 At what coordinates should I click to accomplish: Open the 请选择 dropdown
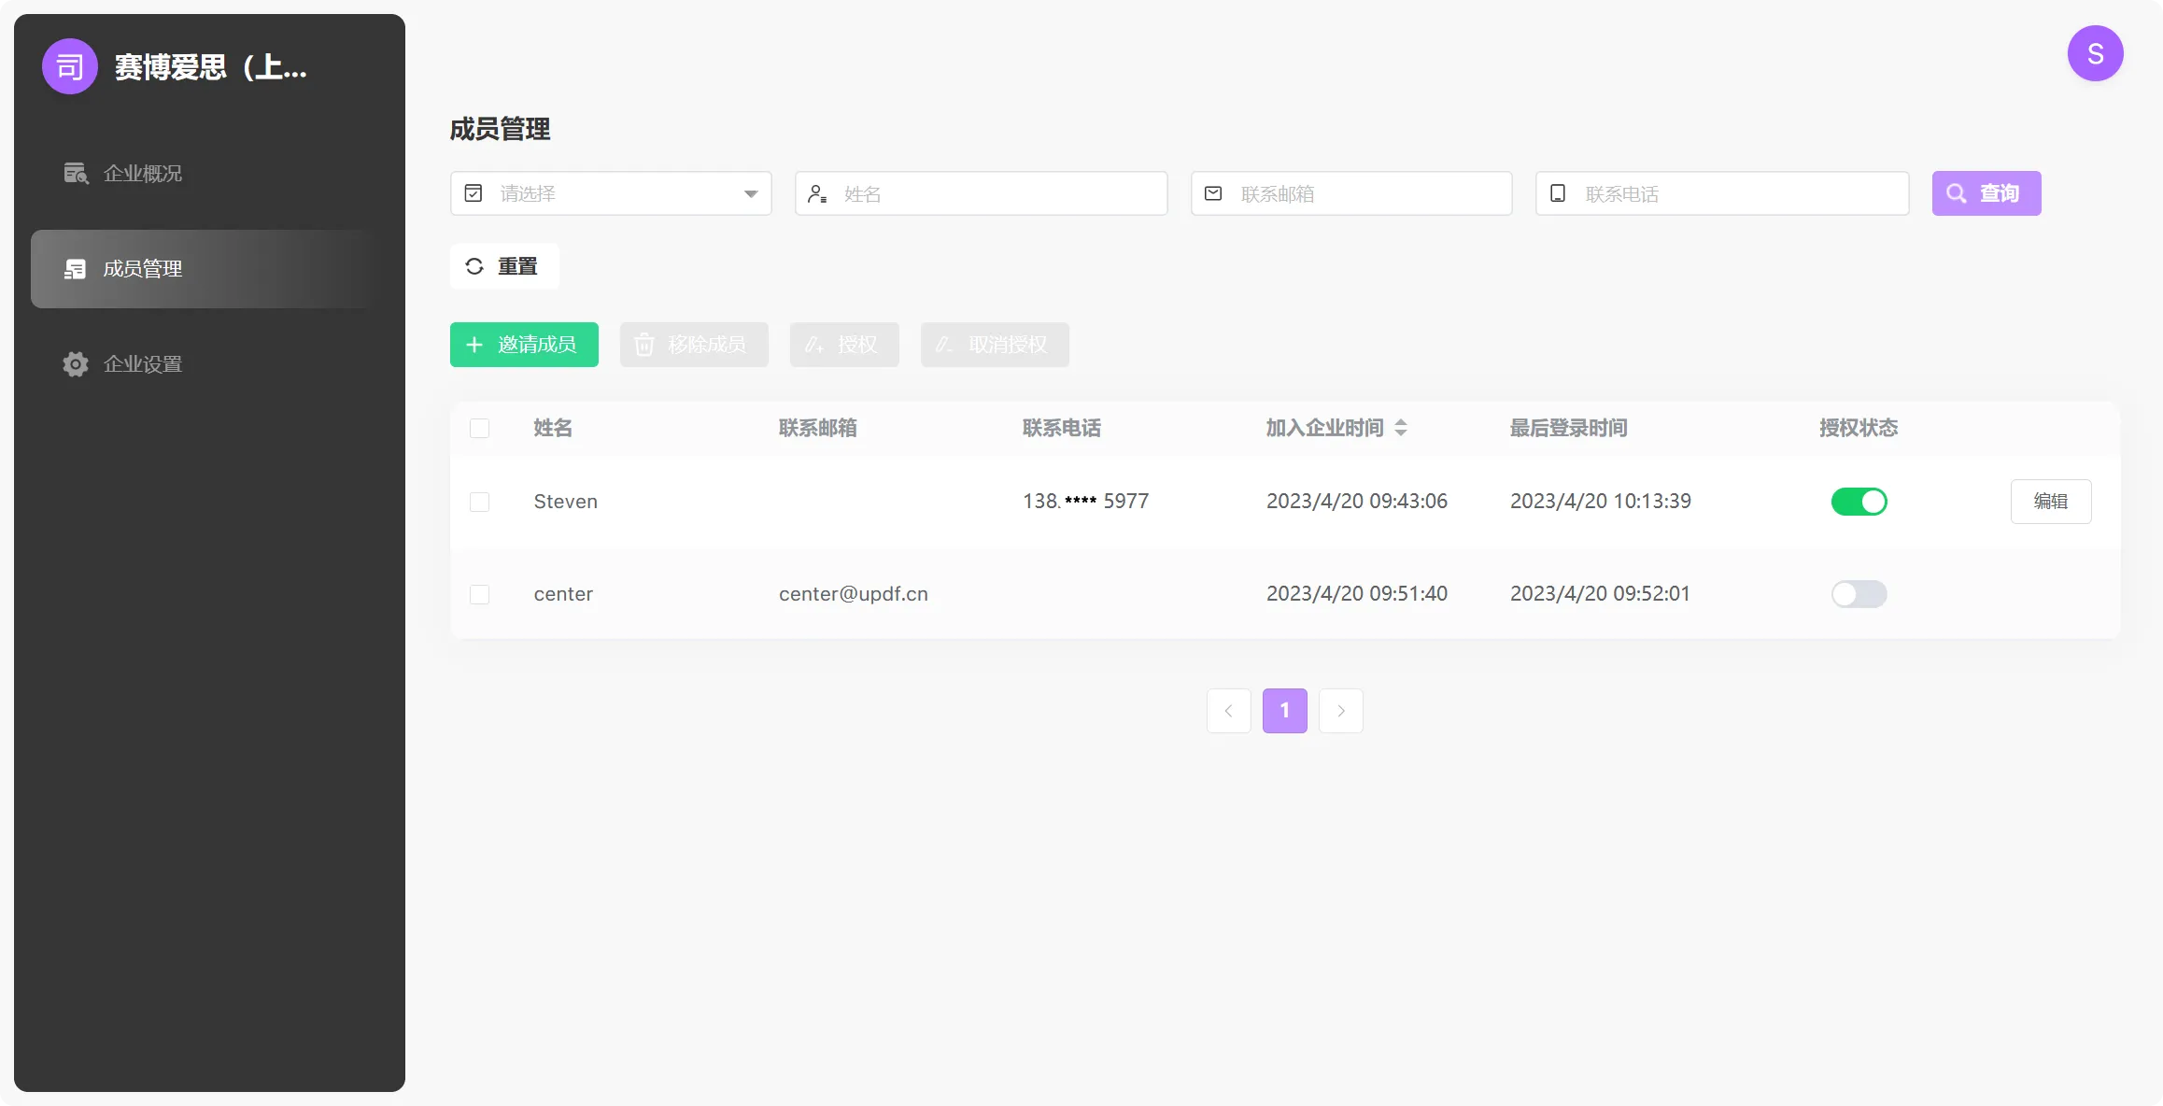[x=611, y=193]
